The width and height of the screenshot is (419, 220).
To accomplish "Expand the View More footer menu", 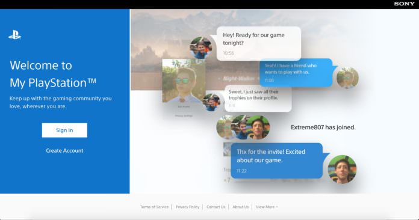I will click(267, 207).
